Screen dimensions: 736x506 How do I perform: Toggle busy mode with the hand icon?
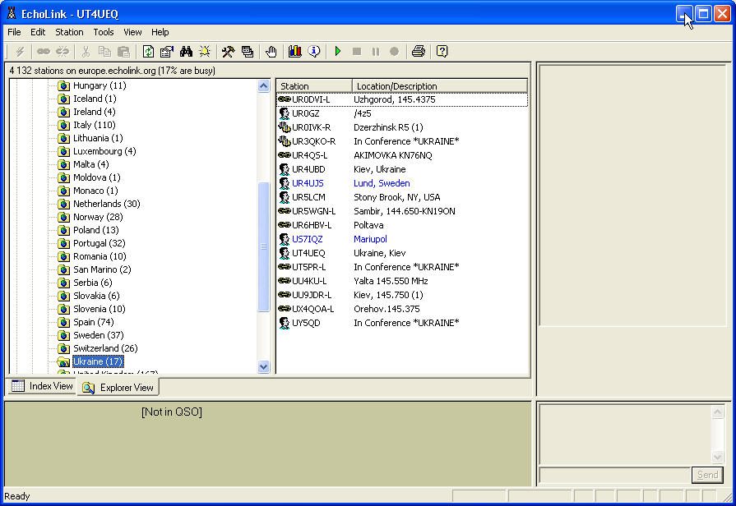coord(271,52)
